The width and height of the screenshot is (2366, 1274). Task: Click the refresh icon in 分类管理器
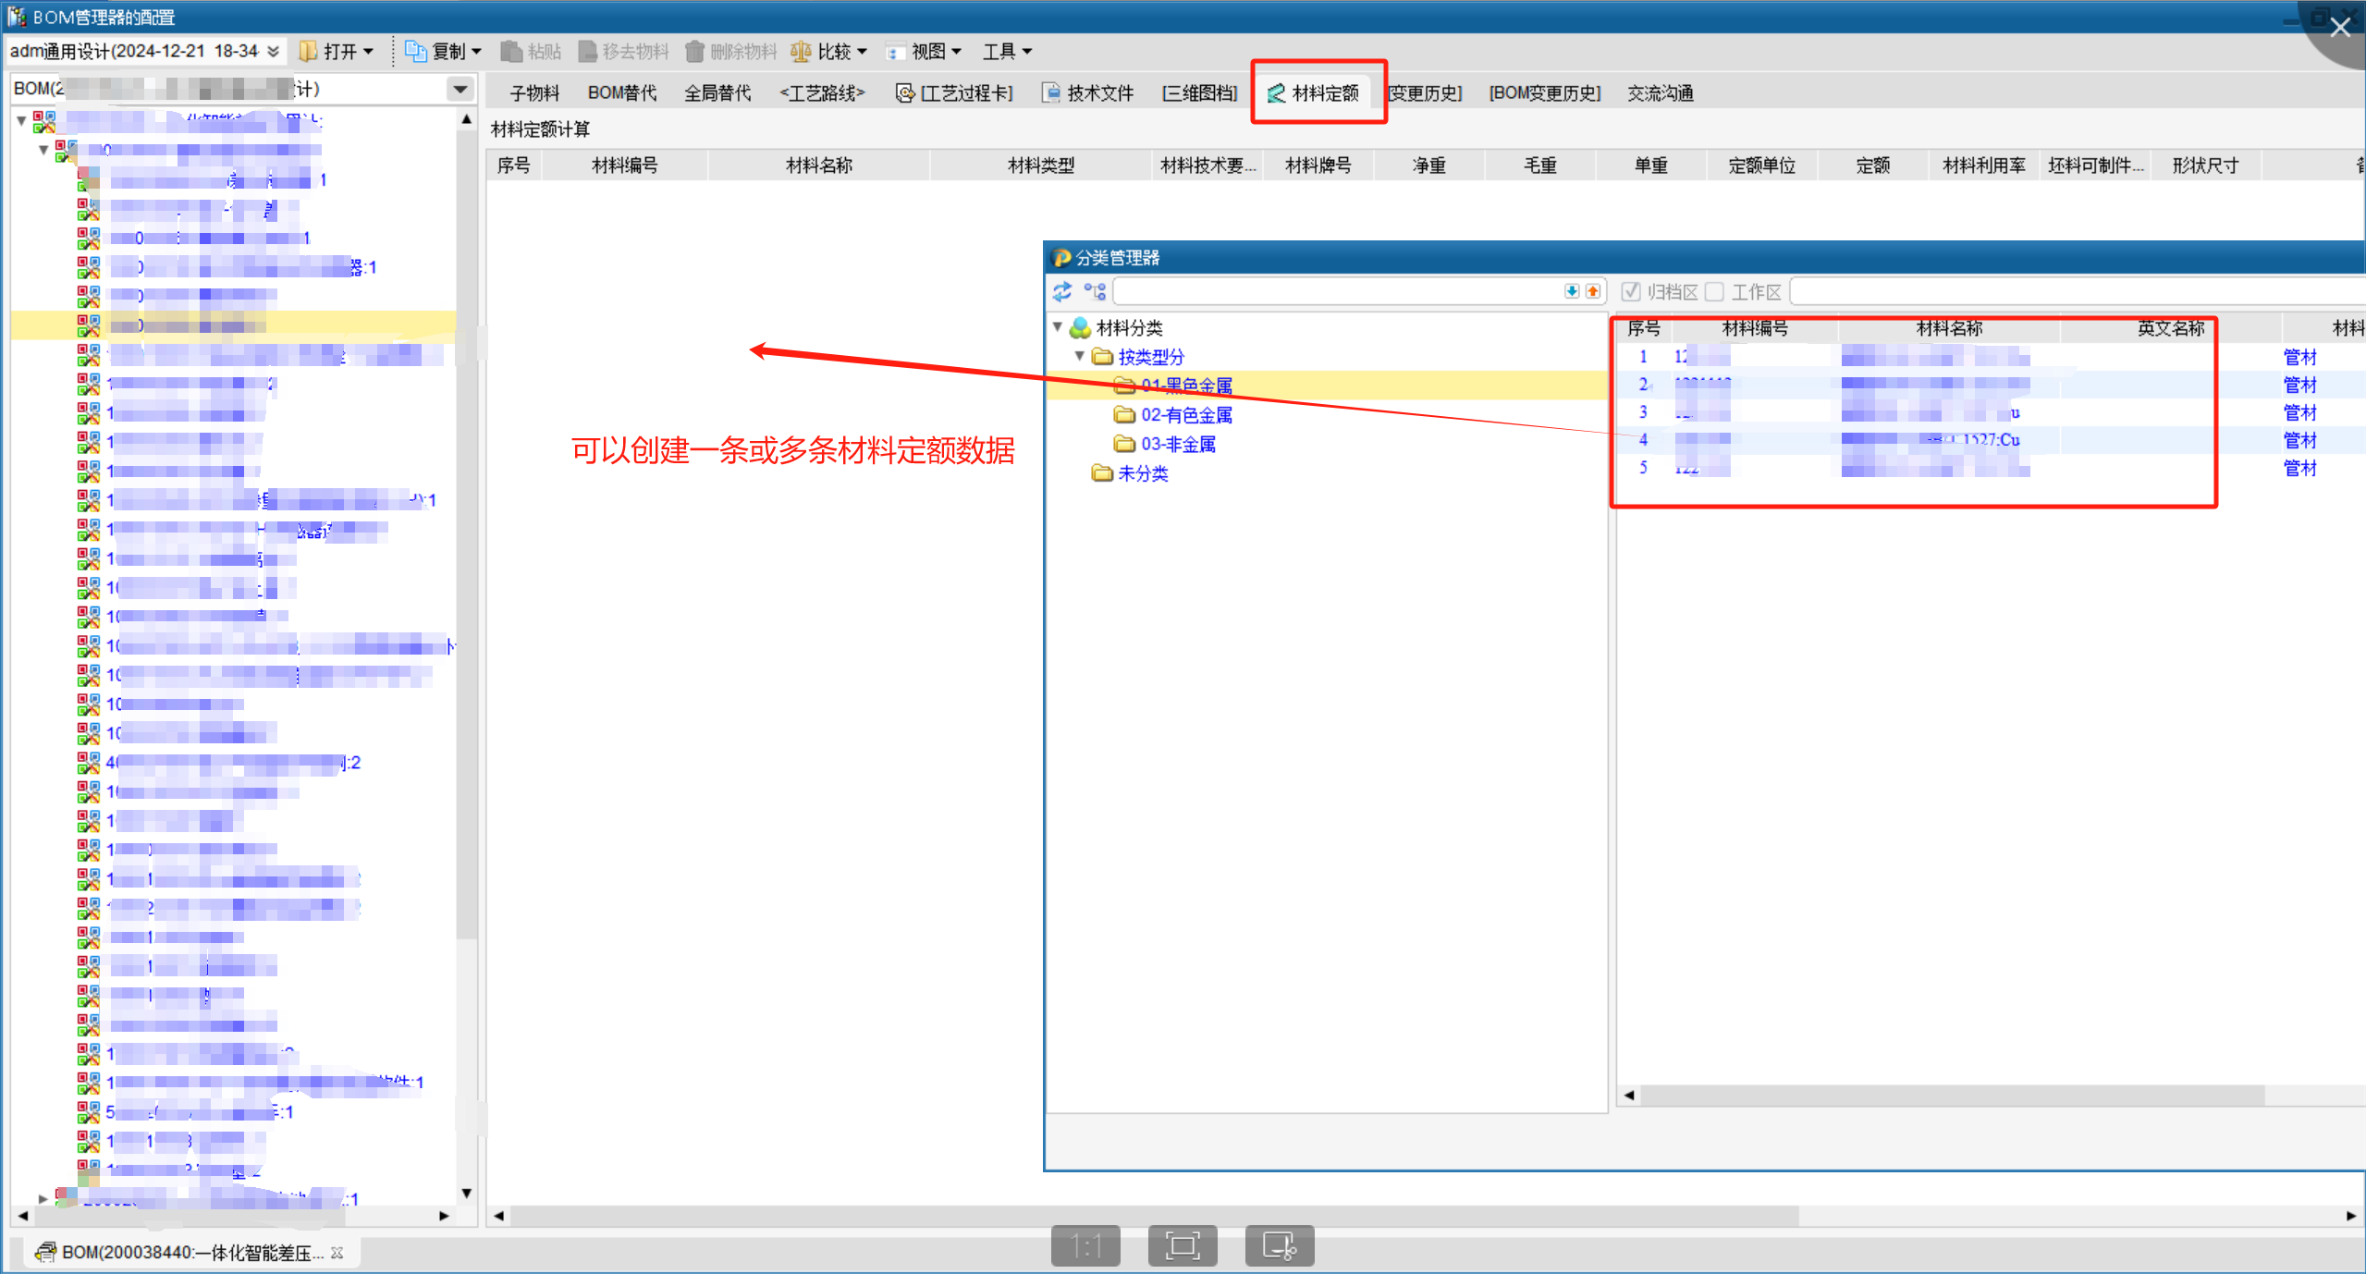click(x=1062, y=292)
